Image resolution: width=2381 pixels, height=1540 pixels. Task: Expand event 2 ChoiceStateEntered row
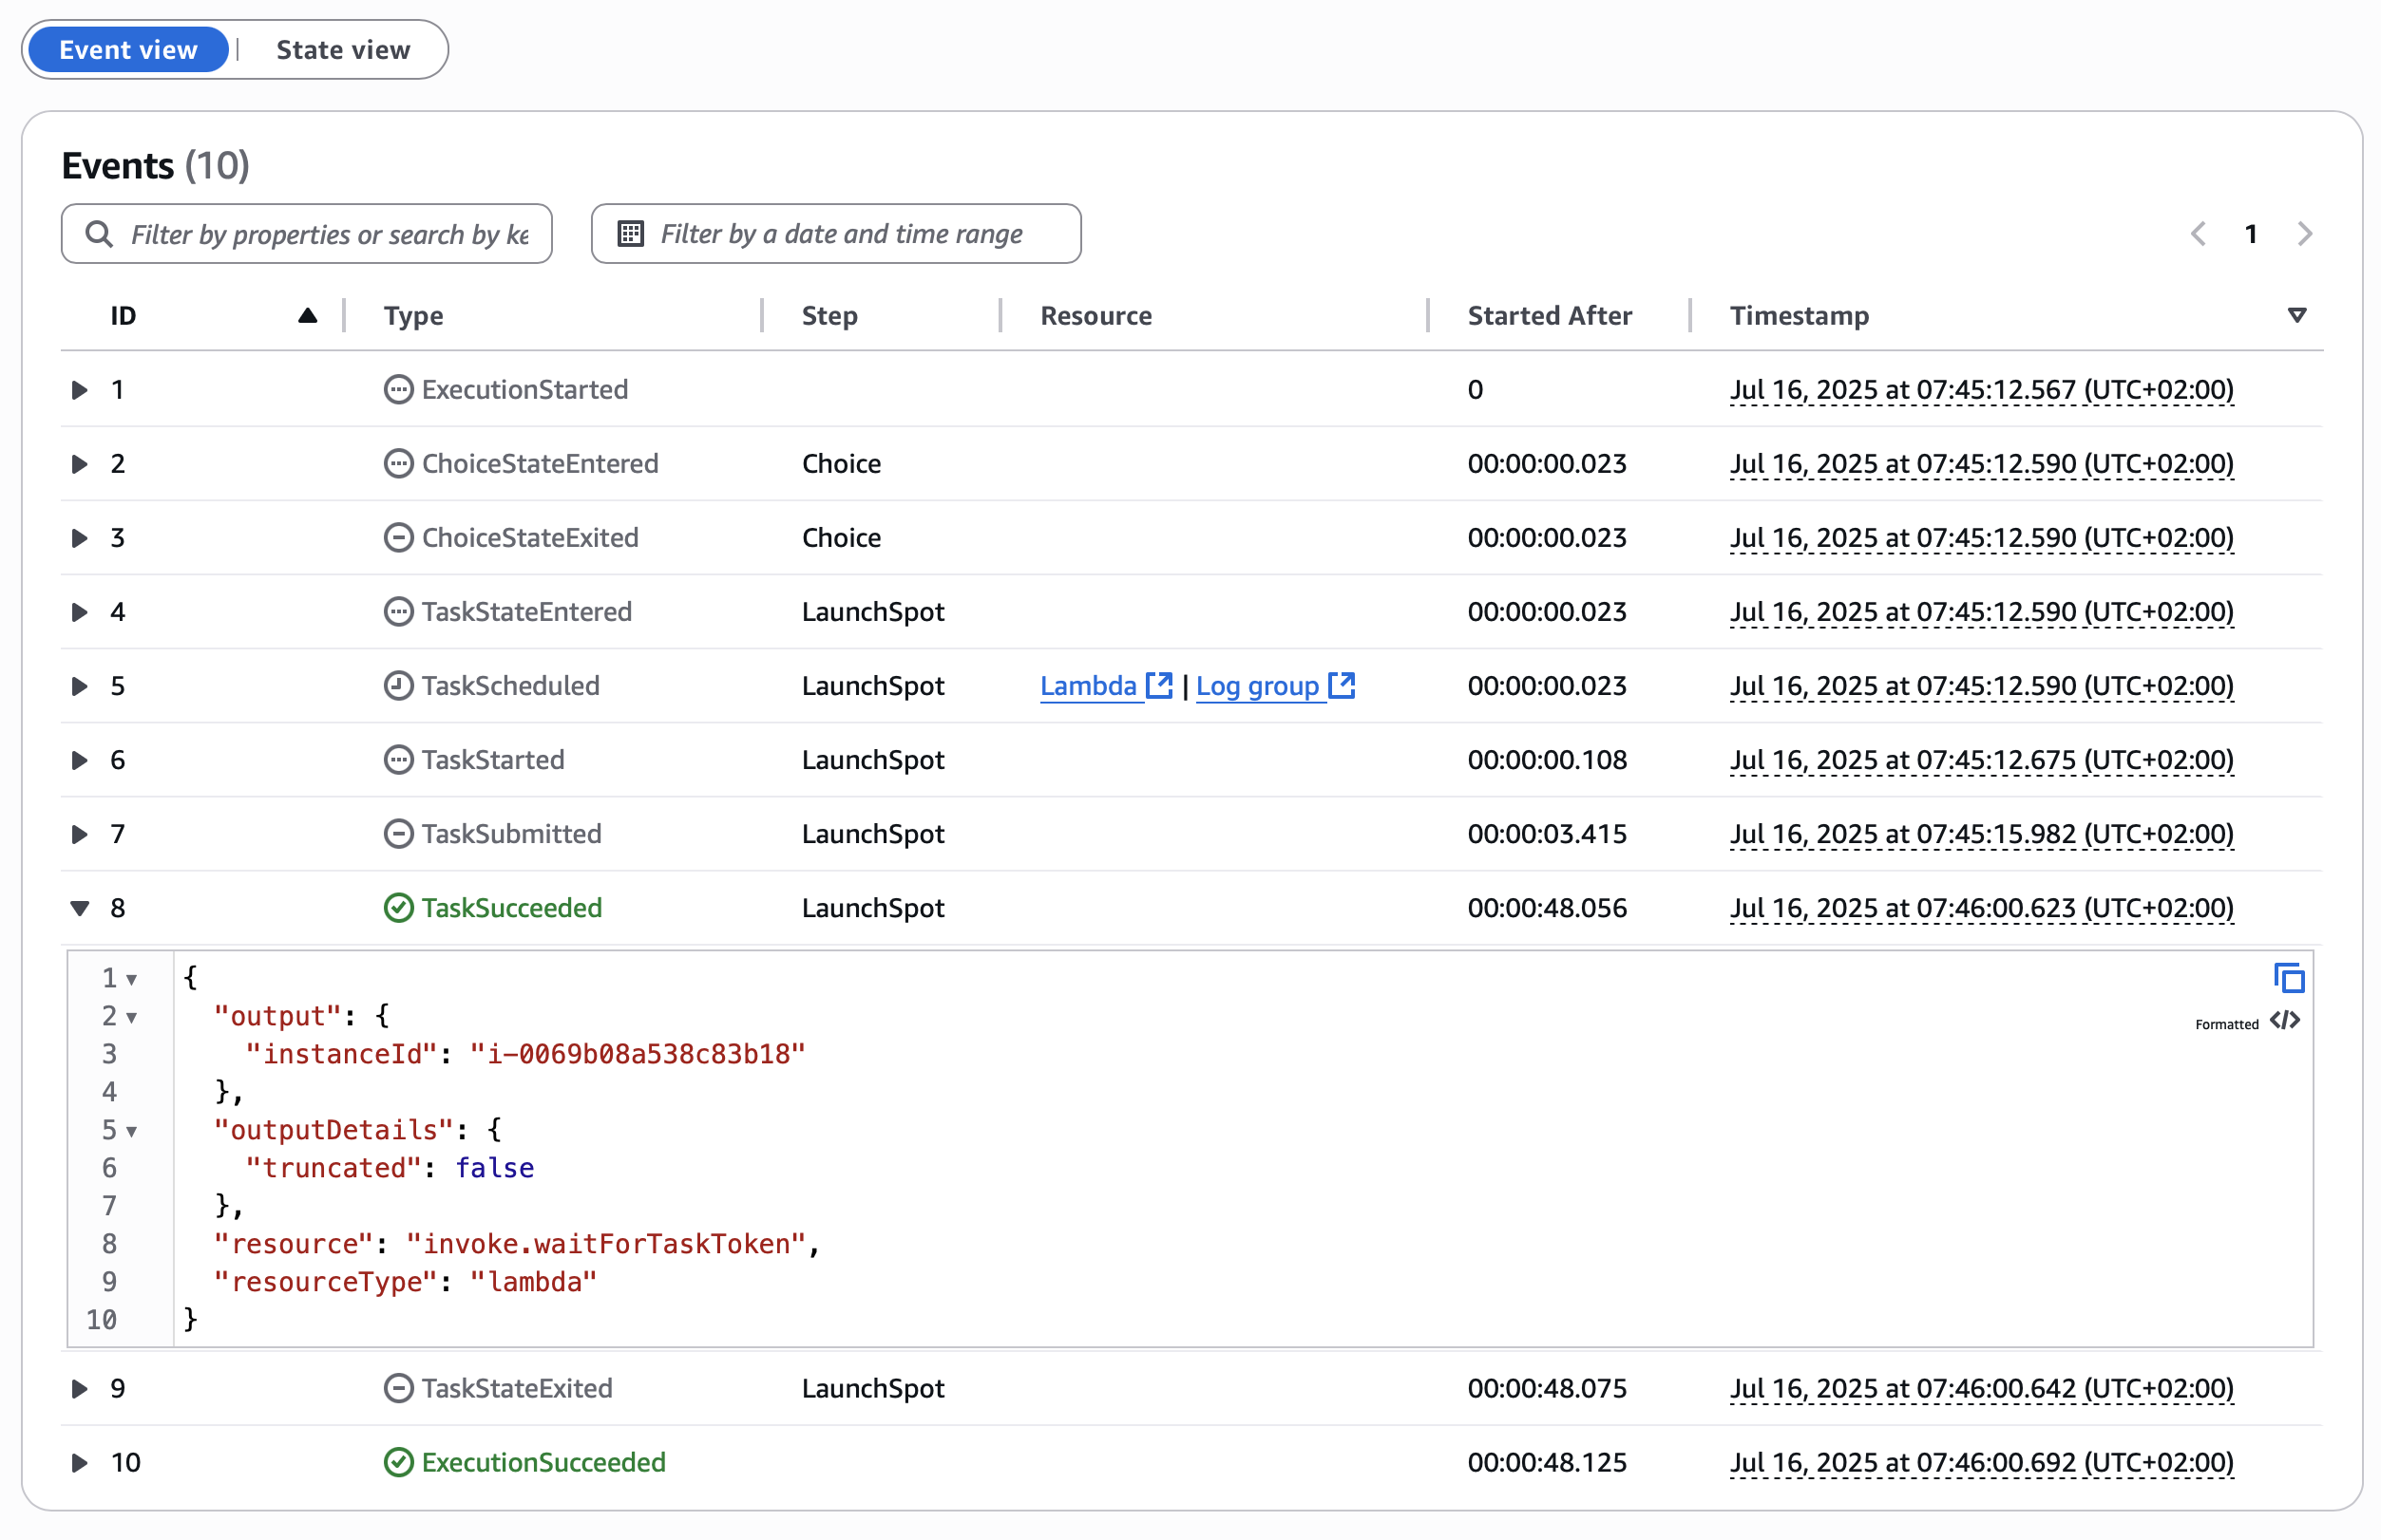(x=79, y=464)
